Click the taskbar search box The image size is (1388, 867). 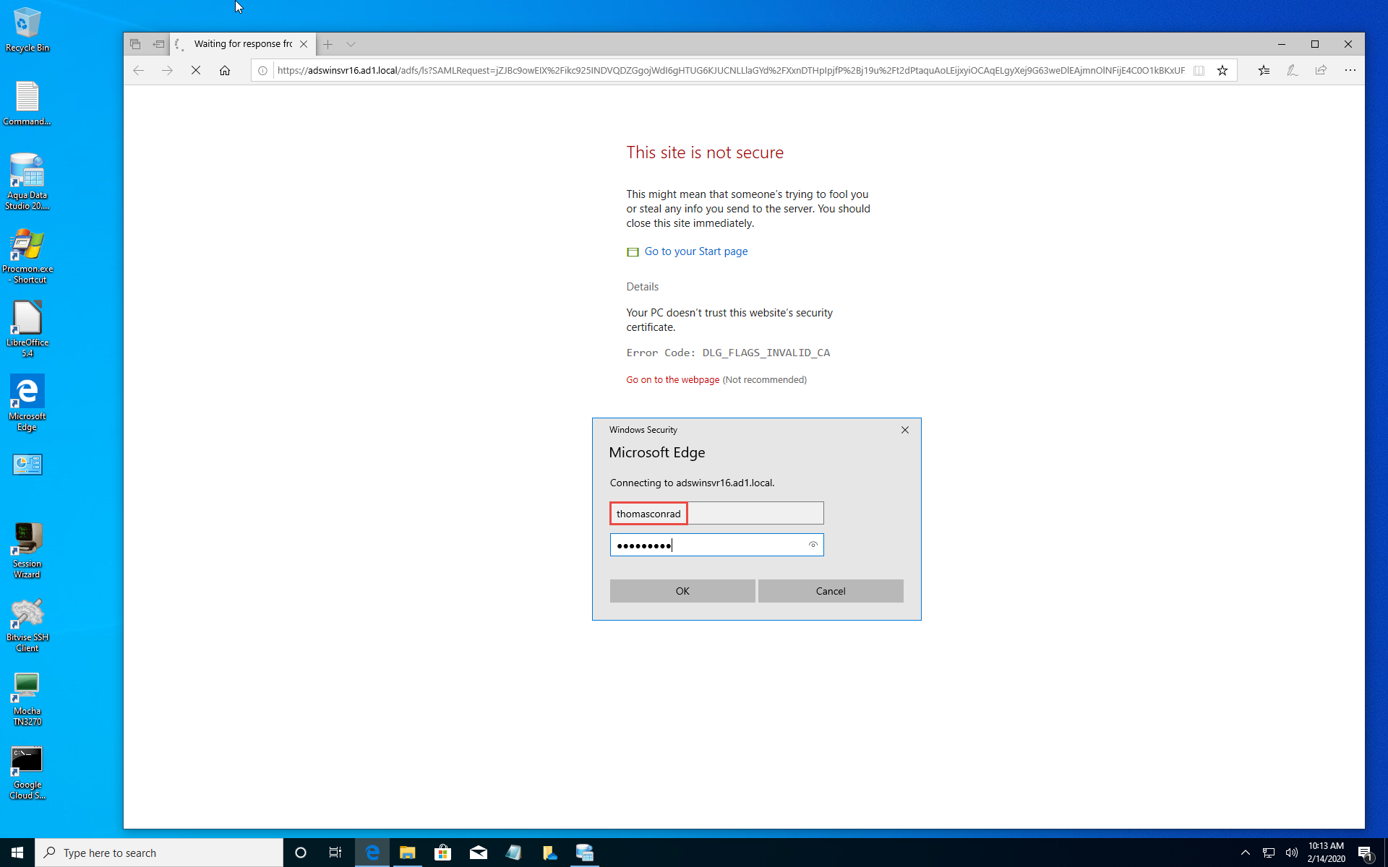pyautogui.click(x=159, y=853)
